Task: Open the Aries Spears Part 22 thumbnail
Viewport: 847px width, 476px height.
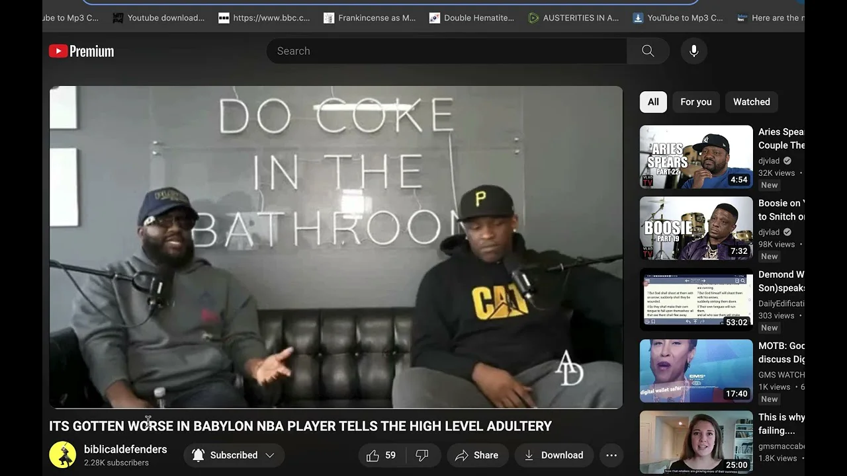Action: click(696, 157)
